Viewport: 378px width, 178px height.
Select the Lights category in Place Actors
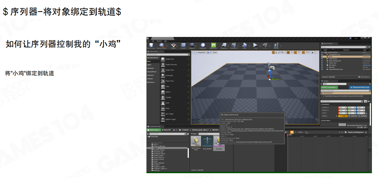[x=149, y=65]
